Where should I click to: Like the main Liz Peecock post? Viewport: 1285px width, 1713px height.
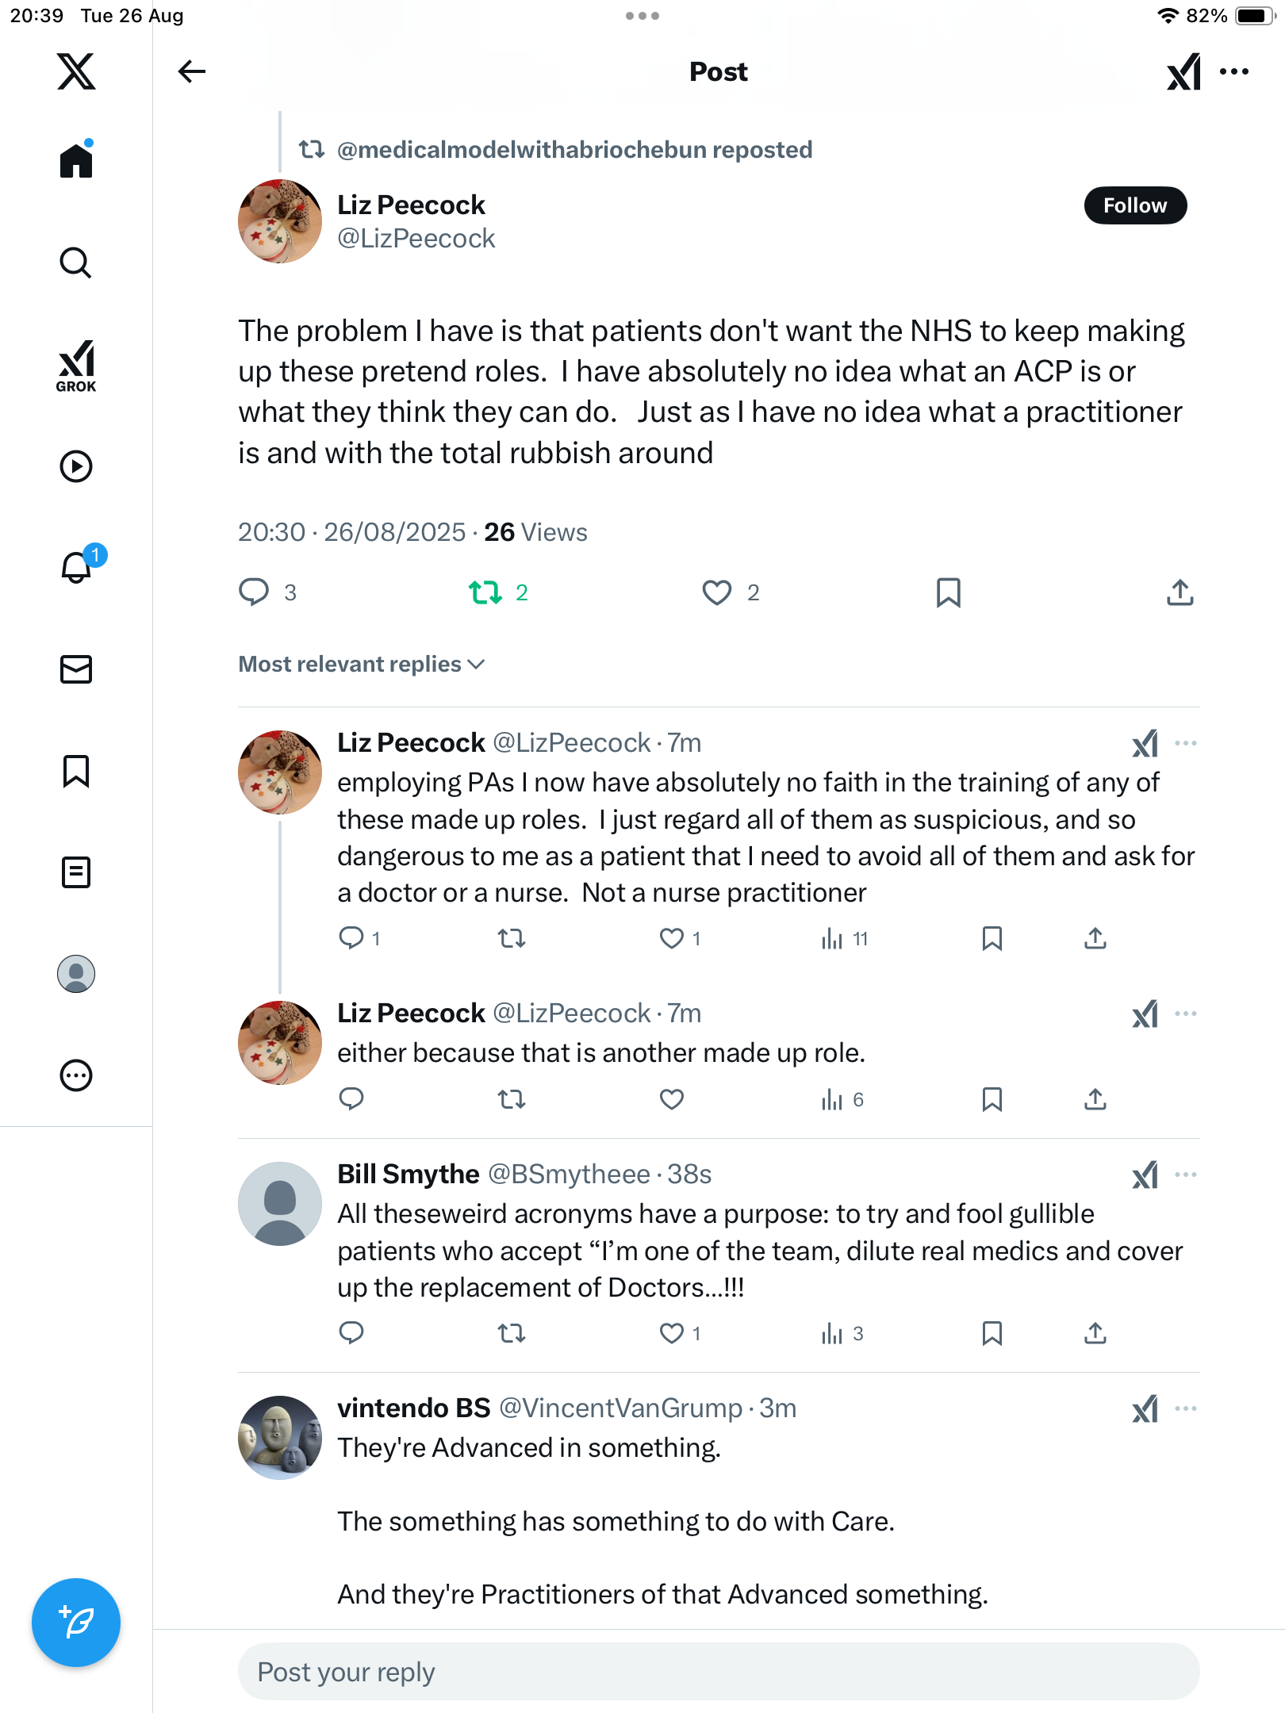click(717, 592)
